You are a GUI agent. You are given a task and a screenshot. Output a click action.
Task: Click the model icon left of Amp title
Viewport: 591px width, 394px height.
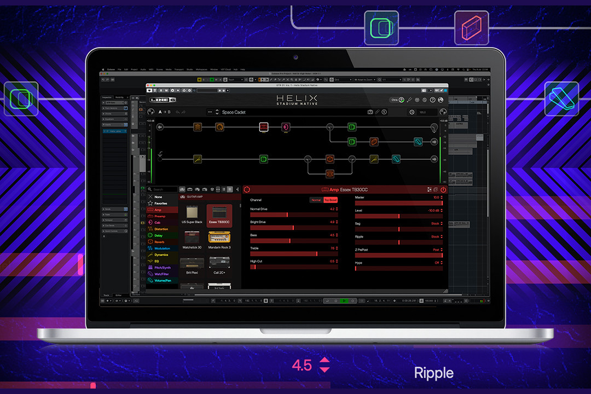[x=325, y=190]
